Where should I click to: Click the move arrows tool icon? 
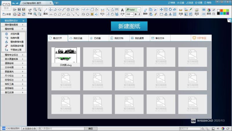(162, 10)
